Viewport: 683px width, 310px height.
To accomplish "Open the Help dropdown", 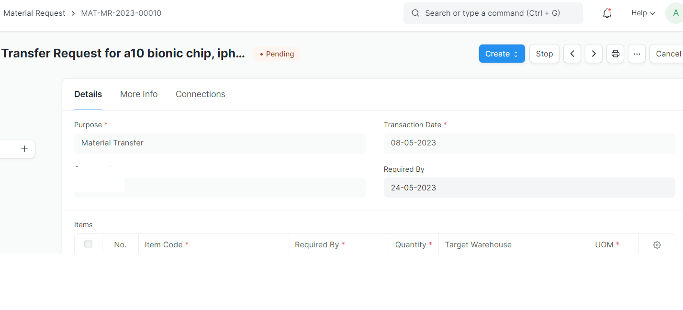I will point(643,13).
